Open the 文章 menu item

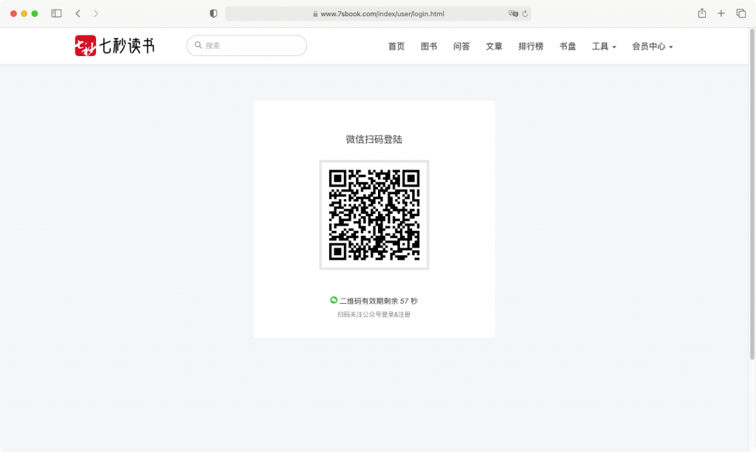[494, 46]
